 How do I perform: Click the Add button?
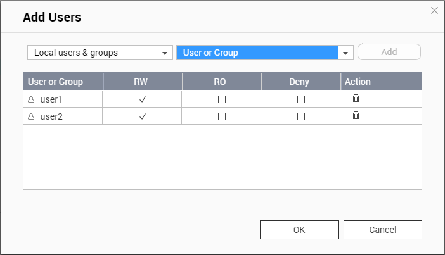(x=389, y=52)
